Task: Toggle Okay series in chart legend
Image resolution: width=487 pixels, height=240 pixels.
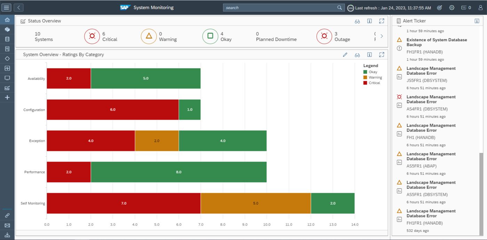Action: [x=370, y=72]
